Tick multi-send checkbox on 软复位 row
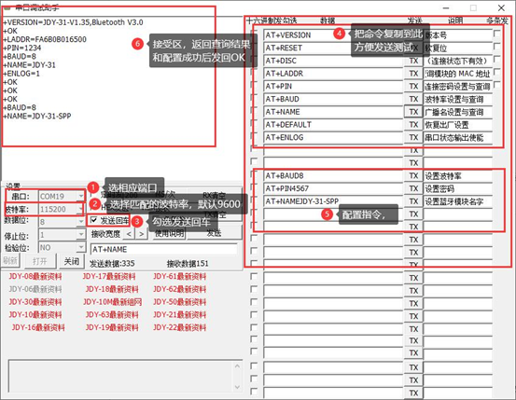The image size is (516, 400). tap(497, 47)
